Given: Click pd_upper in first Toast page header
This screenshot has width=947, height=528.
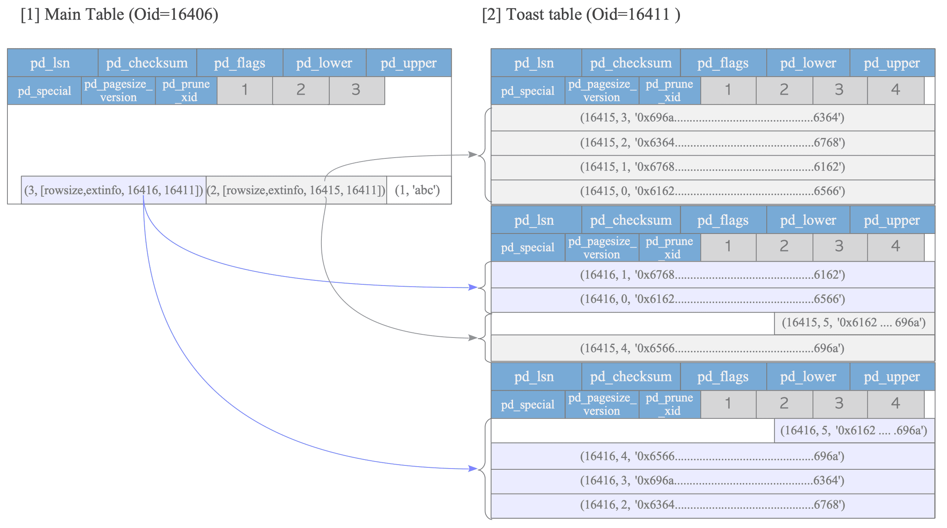Looking at the screenshot, I should coord(892,63).
